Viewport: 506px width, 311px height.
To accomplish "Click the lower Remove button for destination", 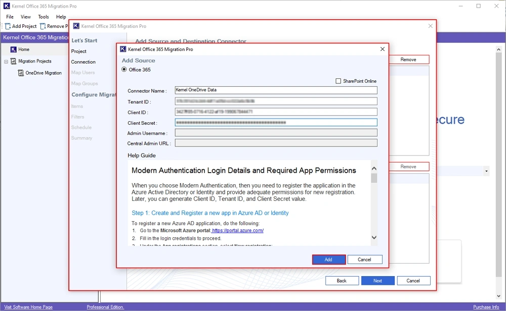I will pyautogui.click(x=408, y=167).
